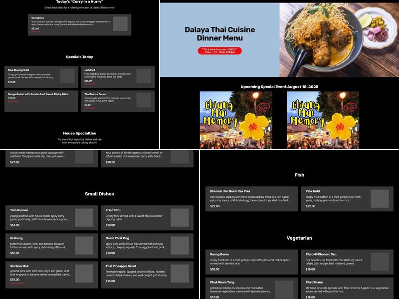The width and height of the screenshot is (399, 299).
Task: Click the Fish section heading
Action: (x=299, y=175)
